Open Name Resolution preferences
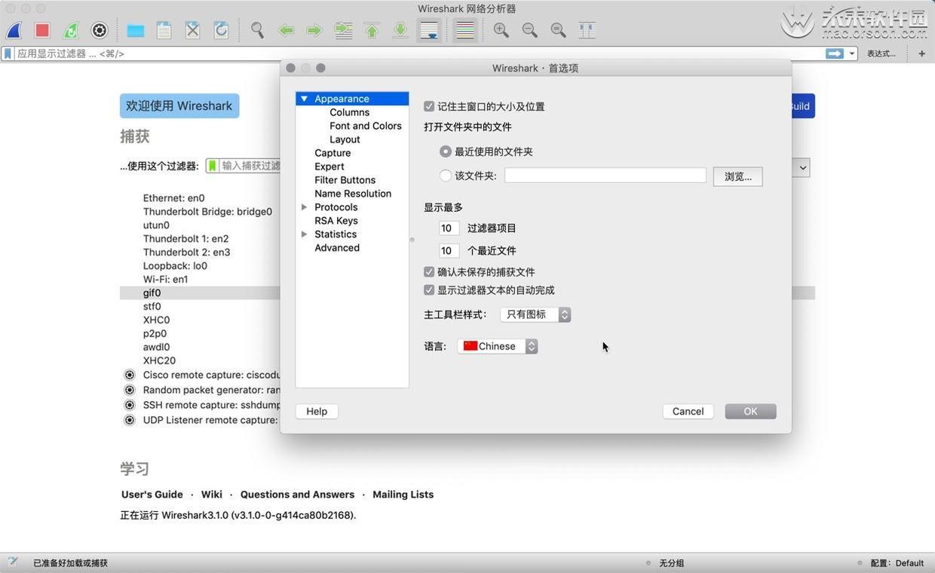 (353, 194)
